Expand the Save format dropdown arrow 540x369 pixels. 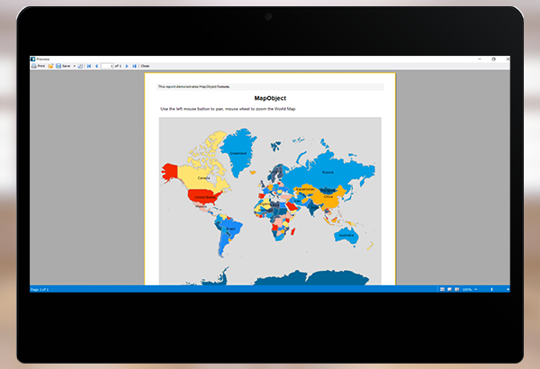coord(74,66)
